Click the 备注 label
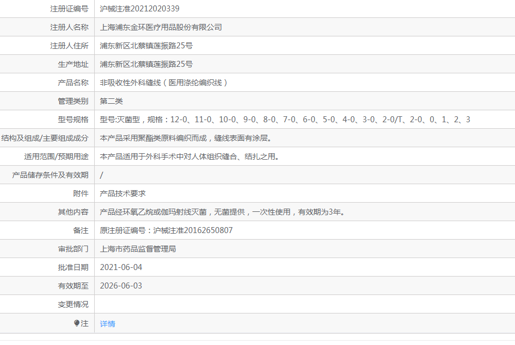Image resolution: width=515 pixels, height=345 pixels. point(81,231)
